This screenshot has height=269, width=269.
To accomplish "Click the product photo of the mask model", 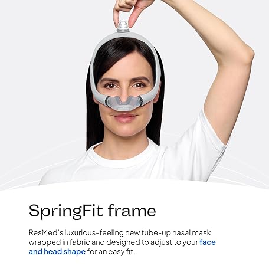I will click(134, 93).
